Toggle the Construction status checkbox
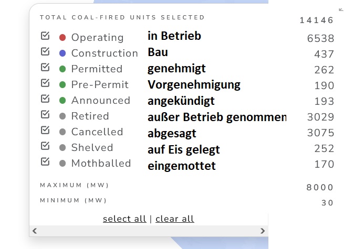Screen dimensions: 364x249 pos(45,52)
